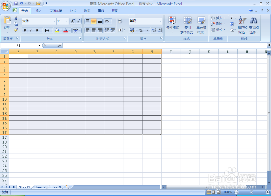Increase font size with the large A icon
The height and width of the screenshot is (196, 271).
point(73,21)
